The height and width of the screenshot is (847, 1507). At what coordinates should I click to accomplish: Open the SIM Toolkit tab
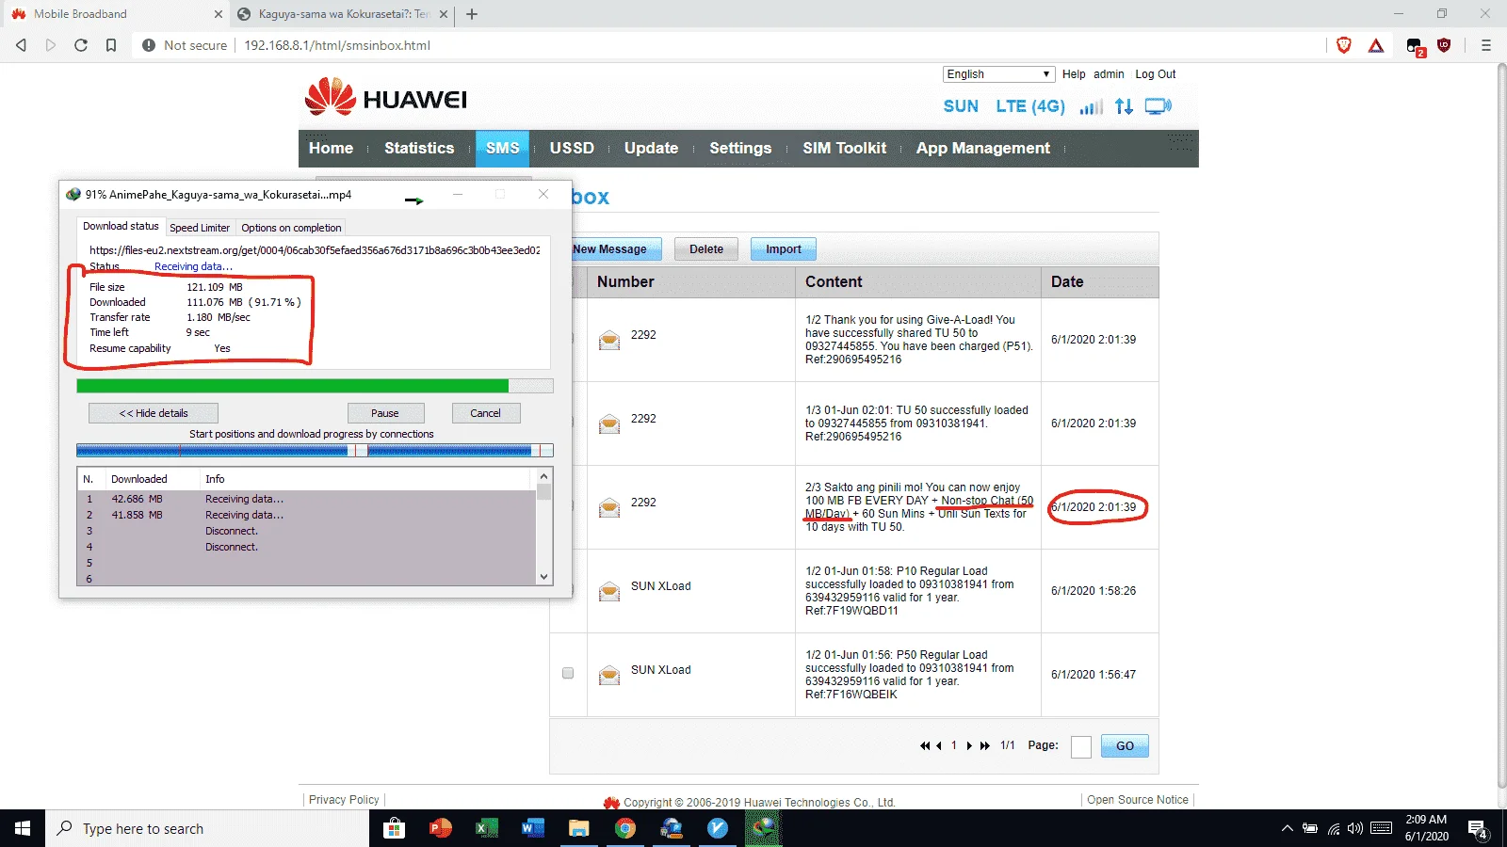coord(844,148)
